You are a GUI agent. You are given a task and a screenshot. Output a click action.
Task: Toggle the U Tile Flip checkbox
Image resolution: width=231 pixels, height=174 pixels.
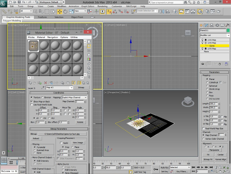(222, 117)
